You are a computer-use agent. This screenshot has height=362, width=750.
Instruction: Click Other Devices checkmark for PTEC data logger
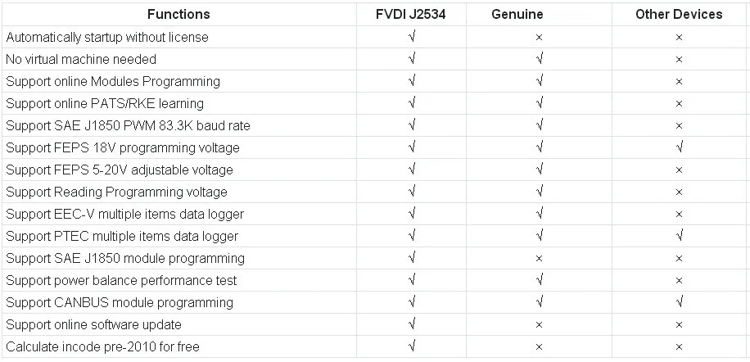[x=679, y=236]
